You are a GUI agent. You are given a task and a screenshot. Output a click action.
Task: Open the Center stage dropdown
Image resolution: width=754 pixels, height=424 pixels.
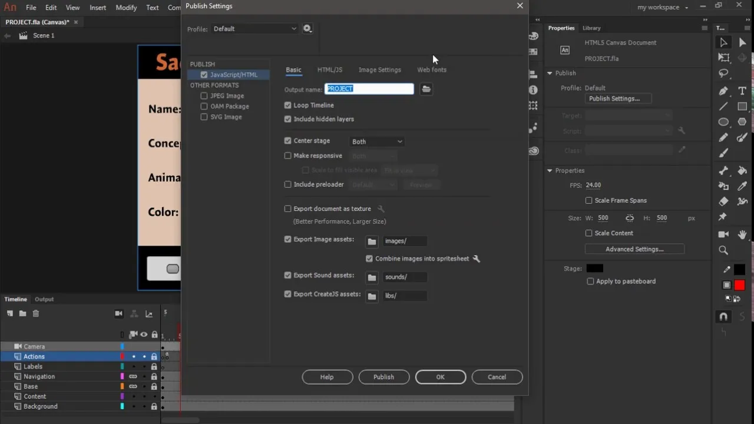pyautogui.click(x=399, y=141)
